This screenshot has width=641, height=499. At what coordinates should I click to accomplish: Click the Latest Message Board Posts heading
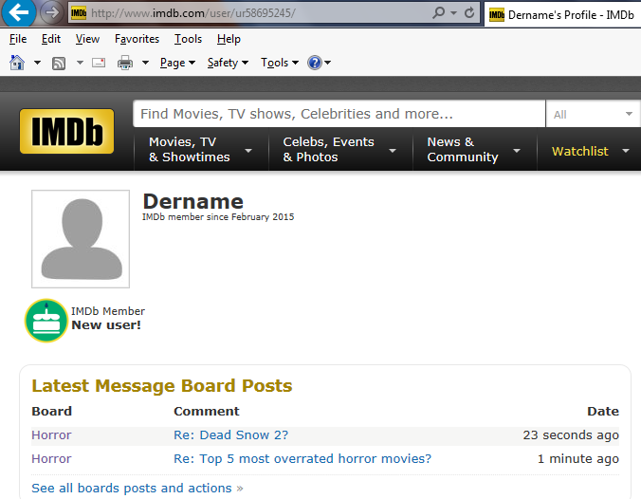click(x=162, y=386)
